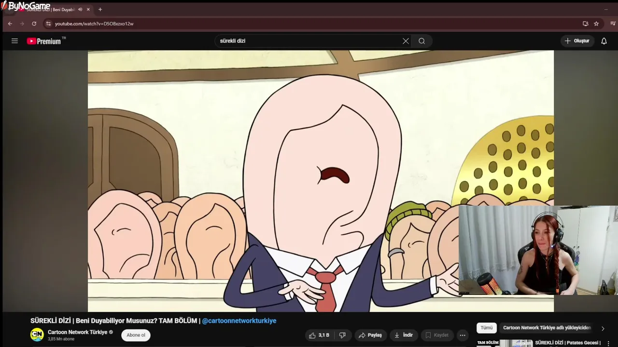Click the Oluştur create button

coord(577,41)
